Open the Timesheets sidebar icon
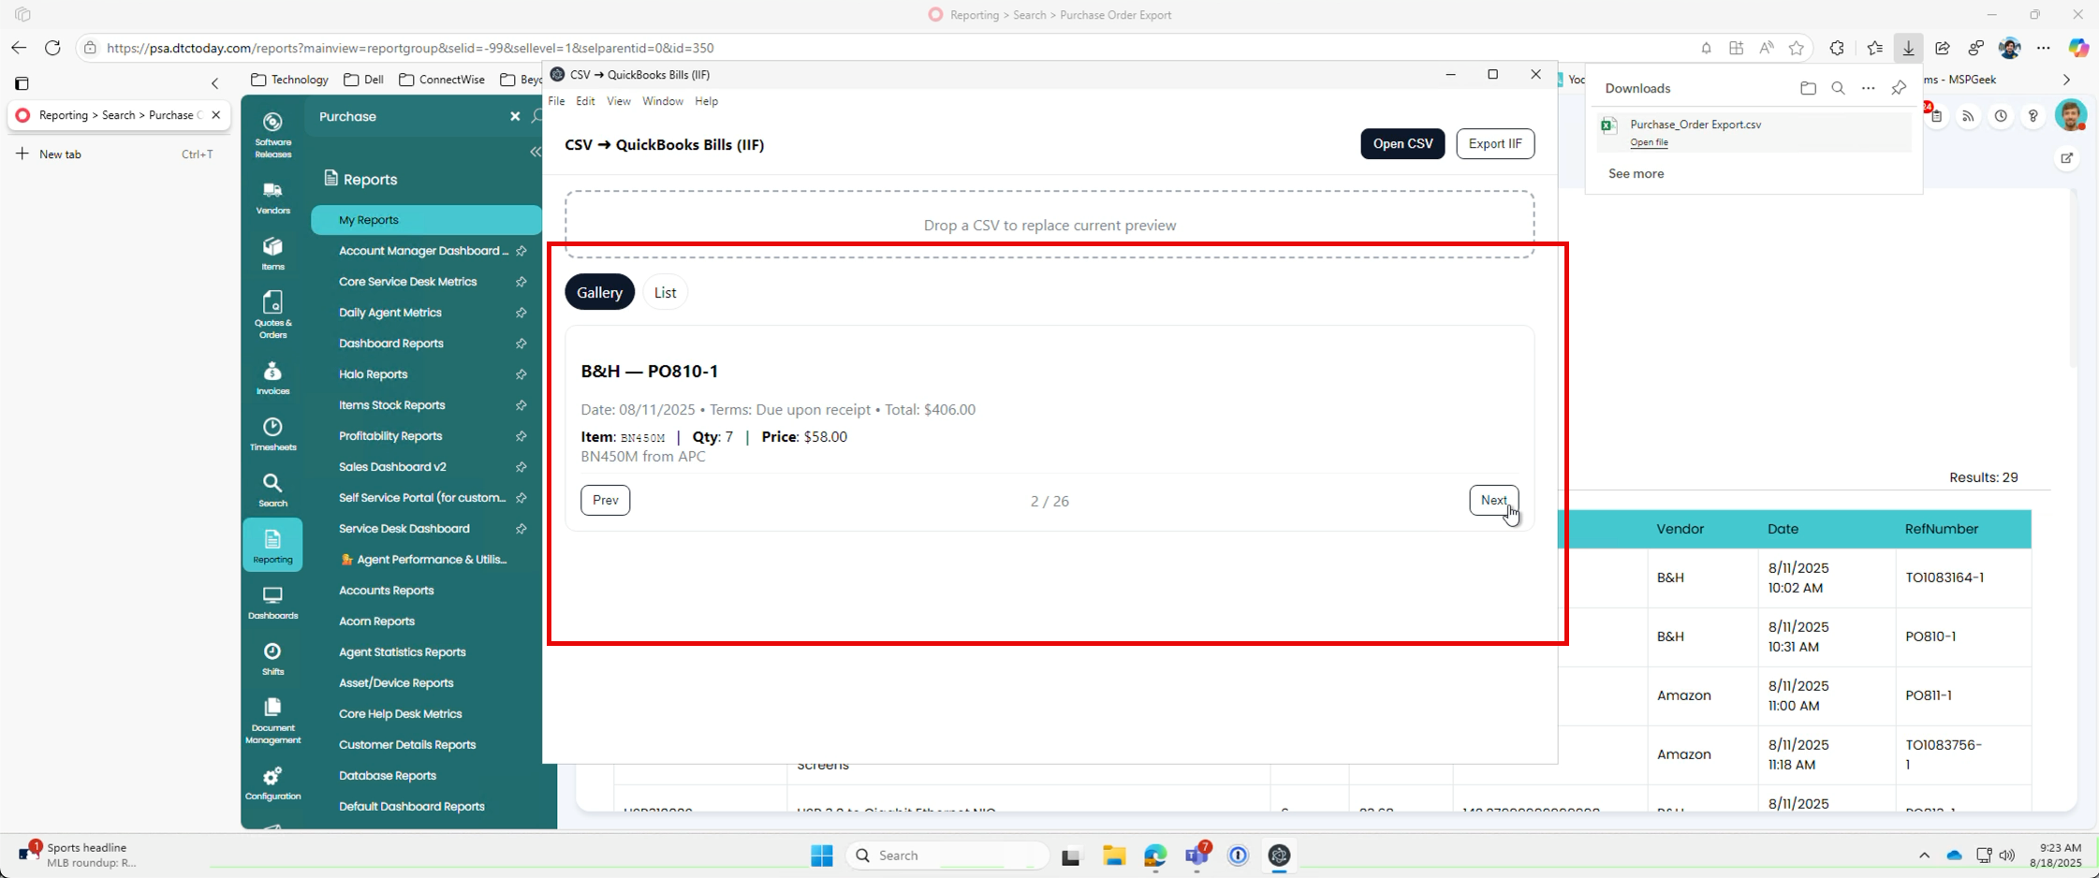Viewport: 2099px width, 878px height. pos(272,434)
